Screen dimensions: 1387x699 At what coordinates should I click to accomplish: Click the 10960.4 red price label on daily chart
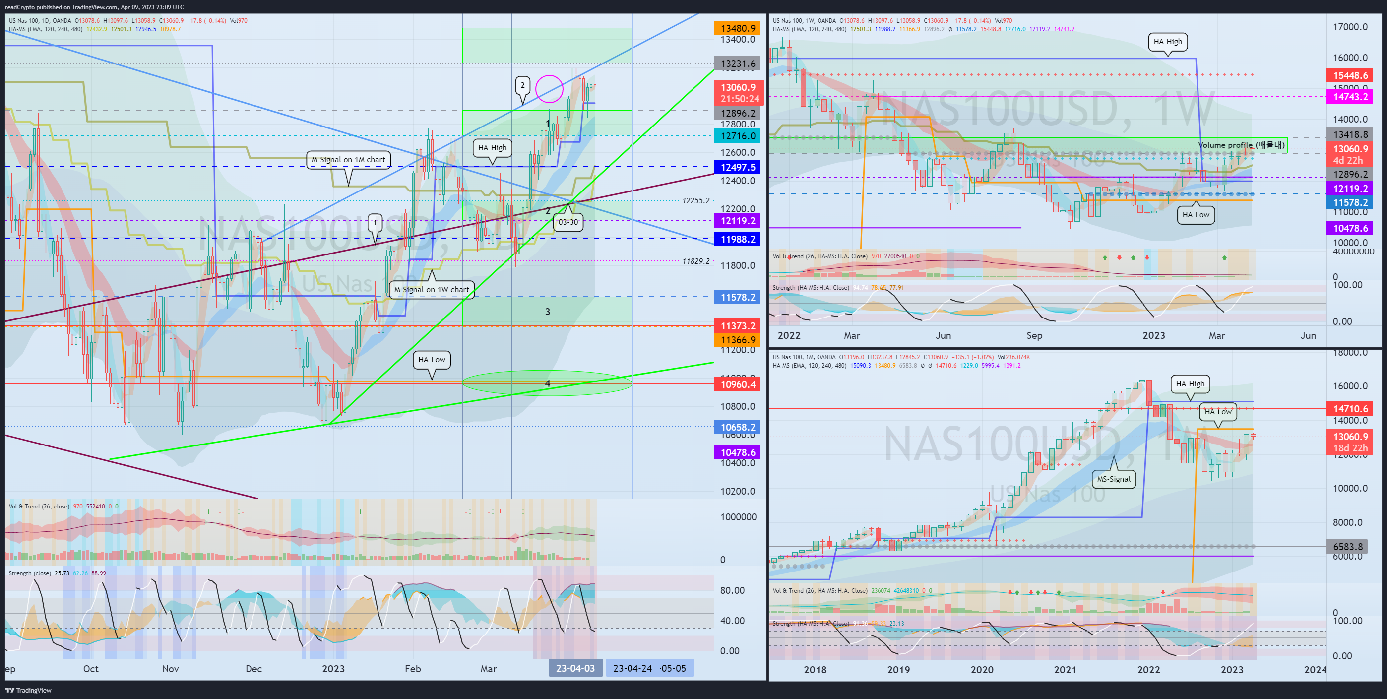point(738,384)
